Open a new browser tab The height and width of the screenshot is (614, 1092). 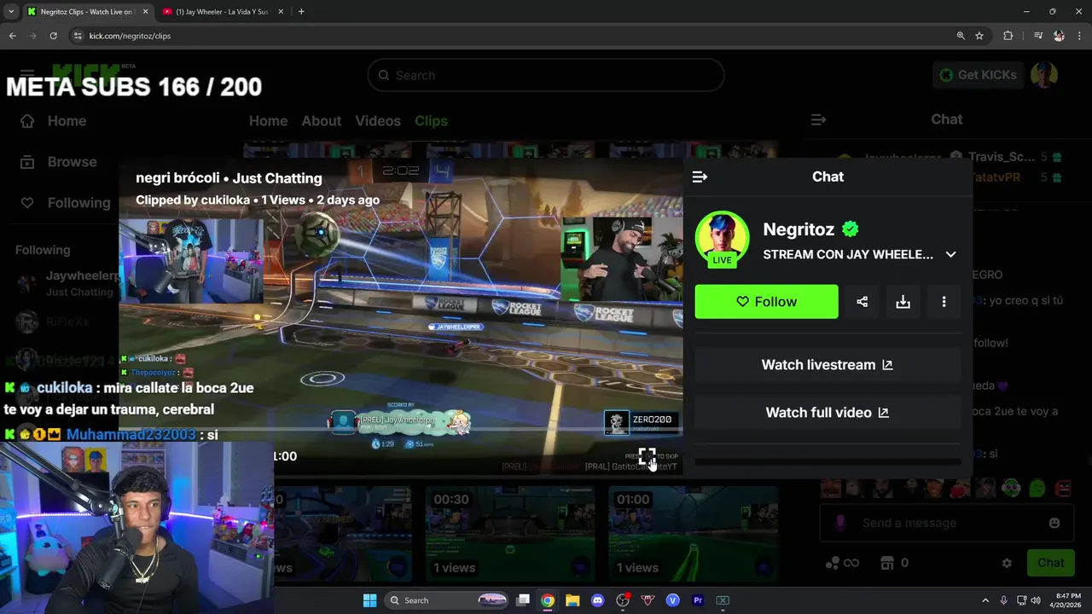(x=301, y=12)
